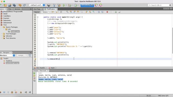
Task: Click the first garbage collection icon
Action: (96, 5)
